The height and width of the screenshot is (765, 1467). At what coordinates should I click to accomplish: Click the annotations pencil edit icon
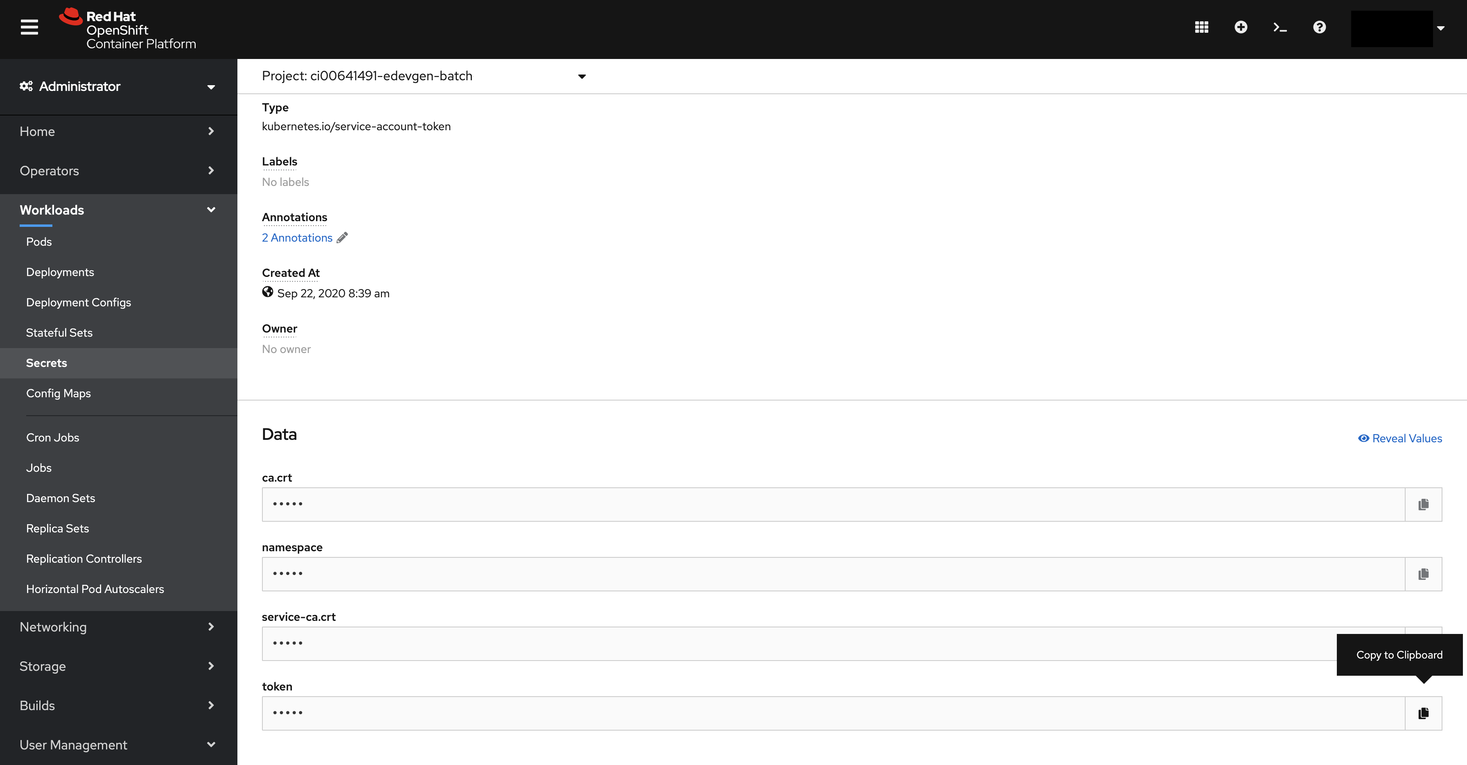[342, 238]
